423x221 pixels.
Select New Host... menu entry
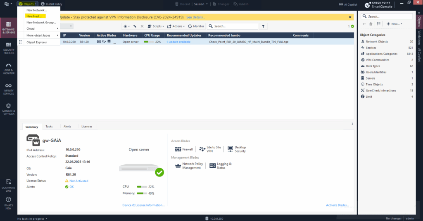click(34, 16)
